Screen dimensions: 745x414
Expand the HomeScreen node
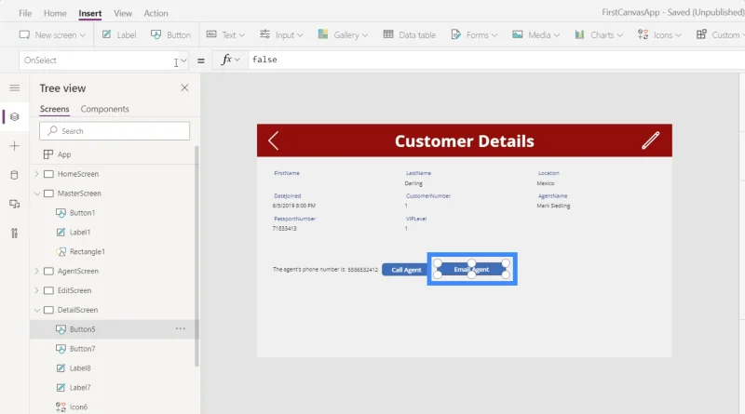click(36, 174)
